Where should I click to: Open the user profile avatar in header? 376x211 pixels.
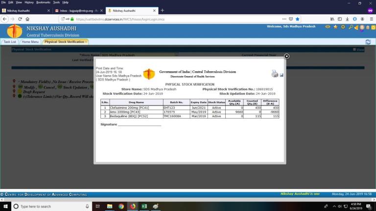[362, 27]
